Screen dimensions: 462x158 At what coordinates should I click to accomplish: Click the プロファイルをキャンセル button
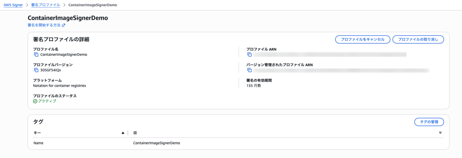363,39
